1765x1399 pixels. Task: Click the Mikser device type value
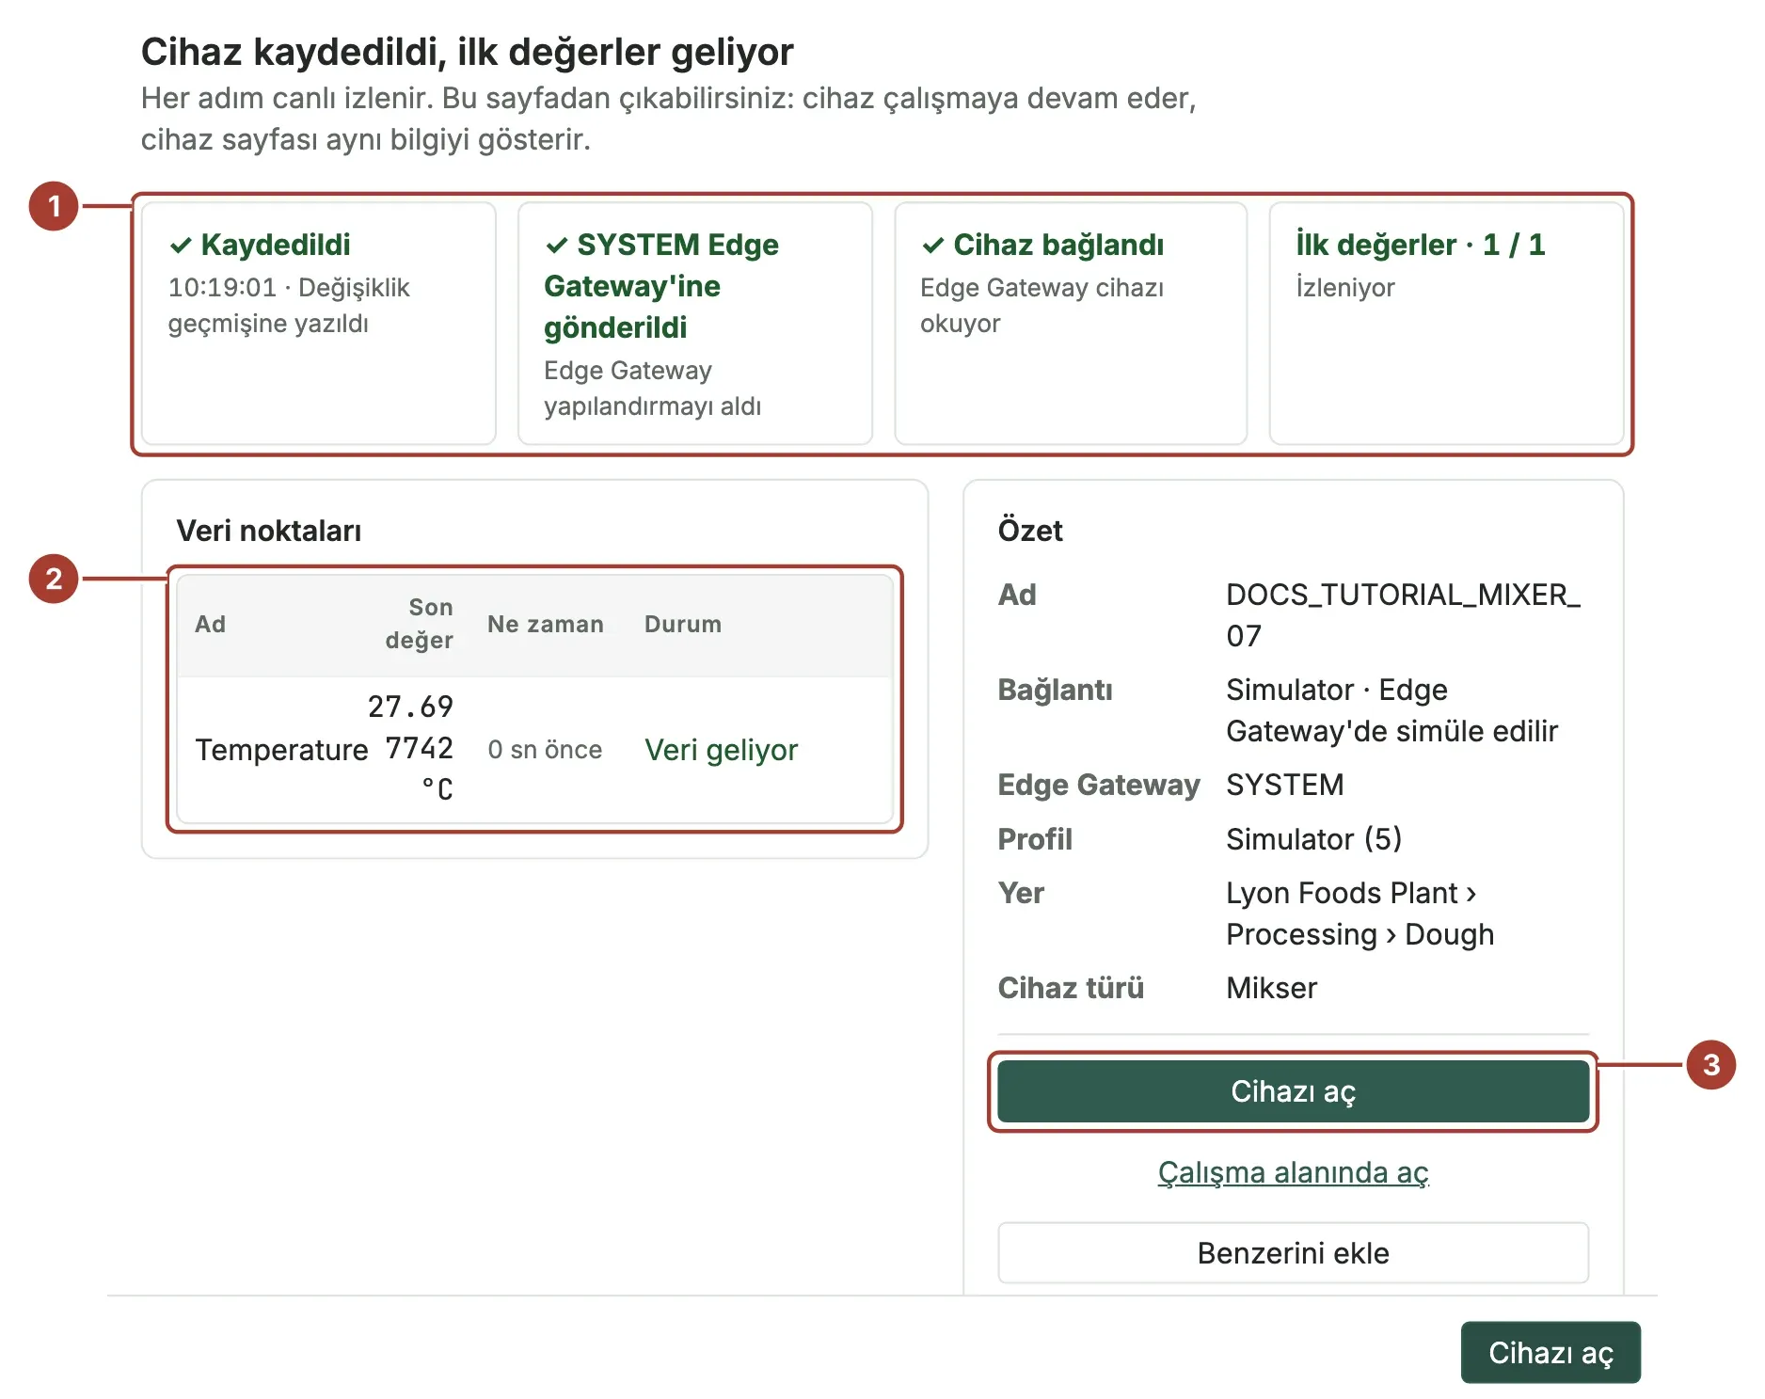pyautogui.click(x=1271, y=988)
